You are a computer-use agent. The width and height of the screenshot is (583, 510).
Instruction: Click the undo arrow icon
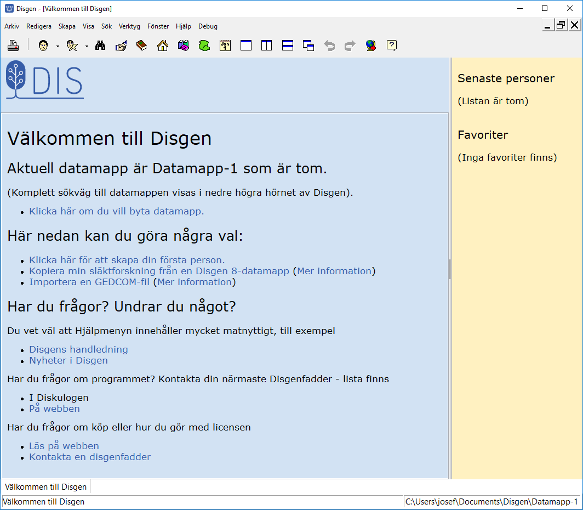329,46
